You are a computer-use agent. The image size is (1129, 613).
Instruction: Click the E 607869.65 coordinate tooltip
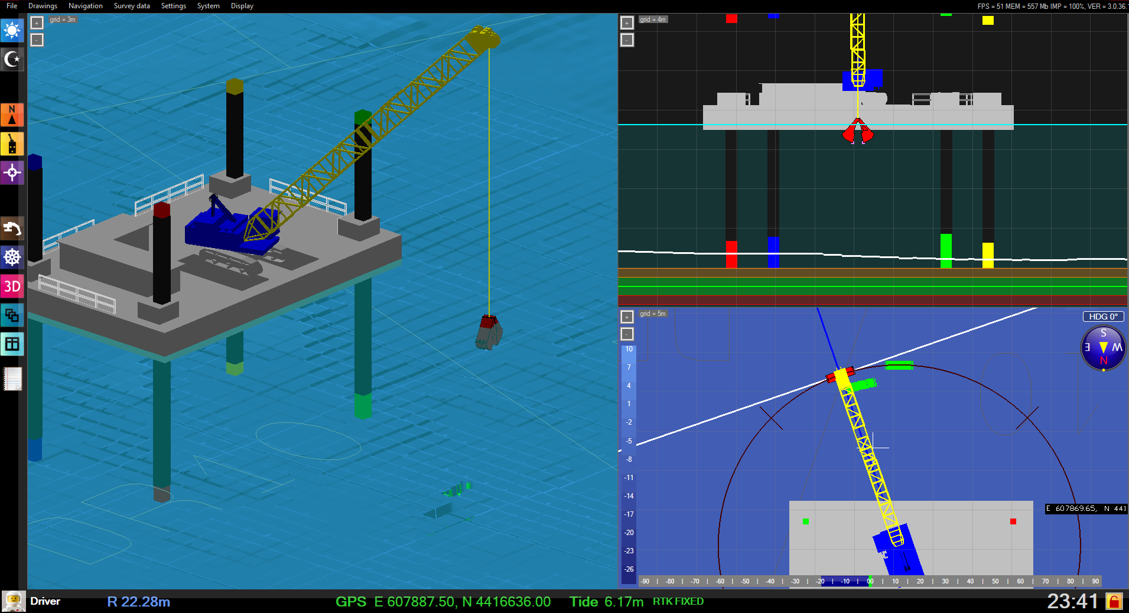pyautogui.click(x=1086, y=508)
